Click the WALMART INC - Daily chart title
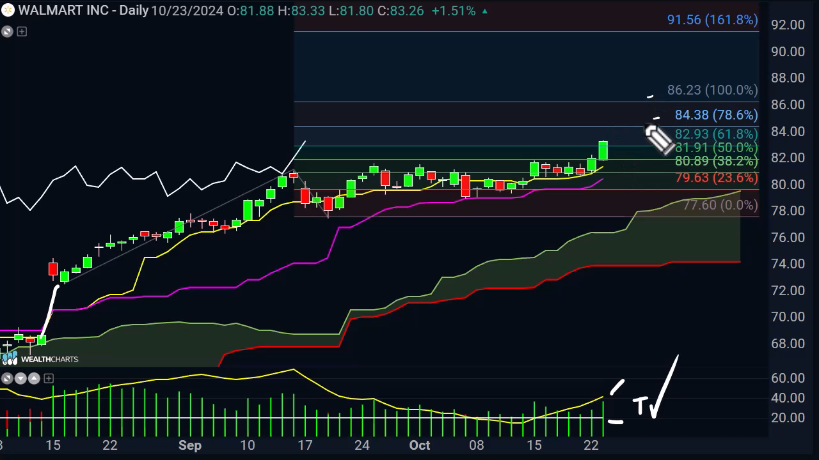 click(83, 11)
